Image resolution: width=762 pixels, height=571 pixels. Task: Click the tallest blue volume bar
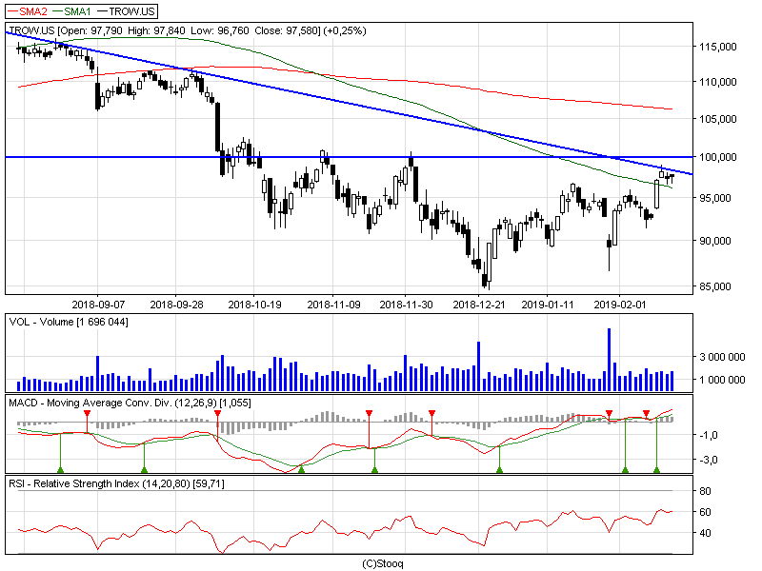coord(609,360)
